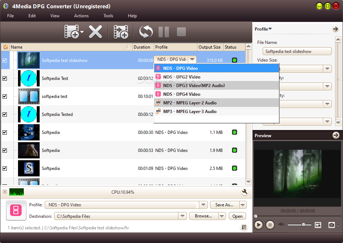Open the Save As dropdown arrow

coord(242,205)
